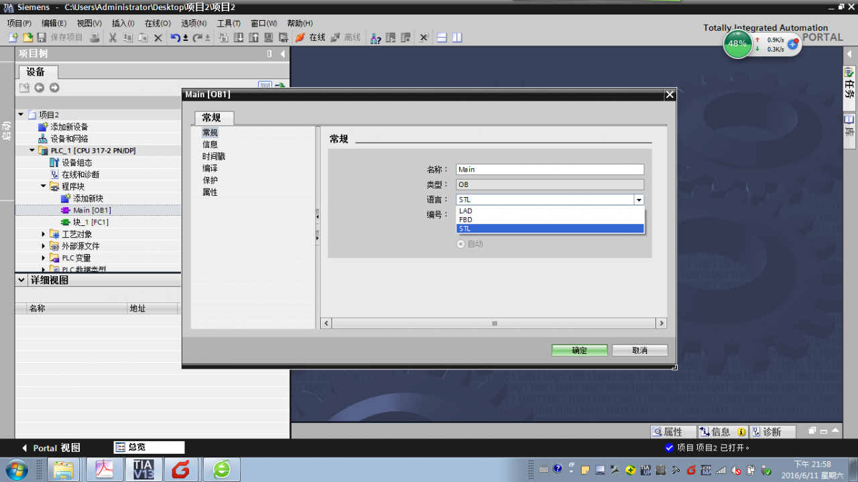This screenshot has width=858, height=482.
Task: Open the 编辑(E) menu
Action: pyautogui.click(x=54, y=23)
